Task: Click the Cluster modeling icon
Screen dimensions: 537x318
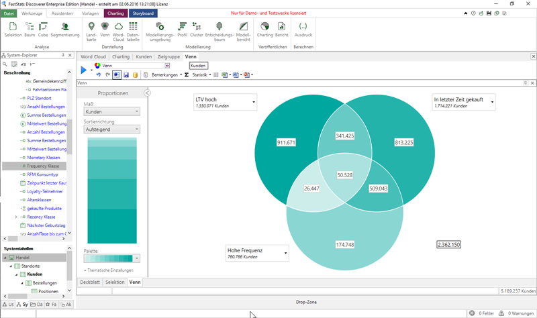Action: pyautogui.click(x=196, y=29)
